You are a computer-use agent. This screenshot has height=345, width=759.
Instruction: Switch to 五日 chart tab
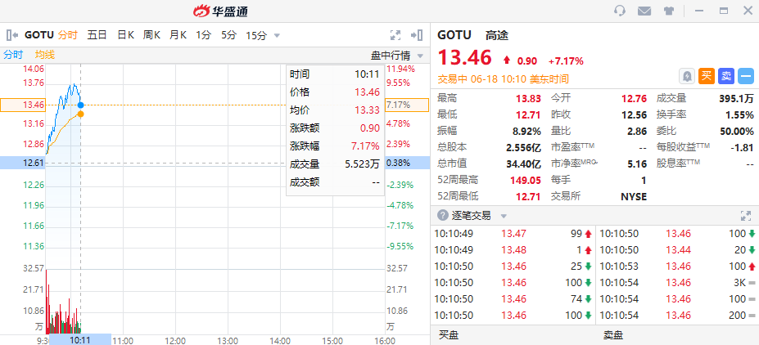click(97, 35)
